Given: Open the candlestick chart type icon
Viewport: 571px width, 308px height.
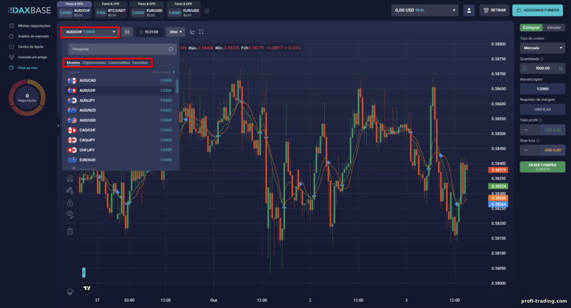Looking at the screenshot, I should (x=127, y=32).
